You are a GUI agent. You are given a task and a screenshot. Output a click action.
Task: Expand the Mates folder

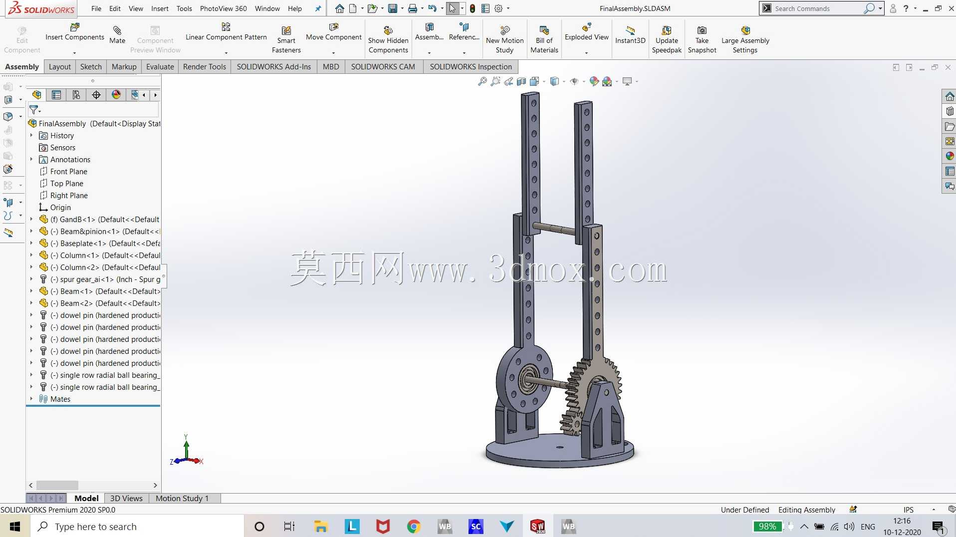[31, 399]
